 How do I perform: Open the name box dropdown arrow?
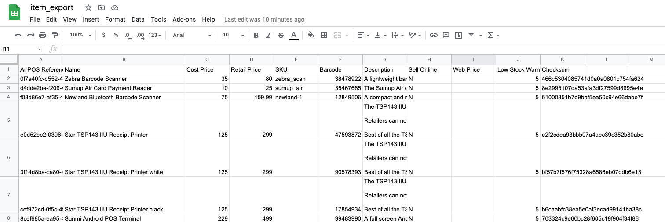pos(39,49)
